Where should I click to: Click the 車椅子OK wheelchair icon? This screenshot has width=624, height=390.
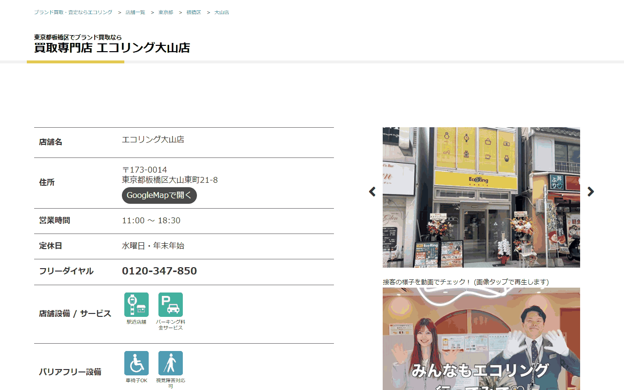pos(136,363)
